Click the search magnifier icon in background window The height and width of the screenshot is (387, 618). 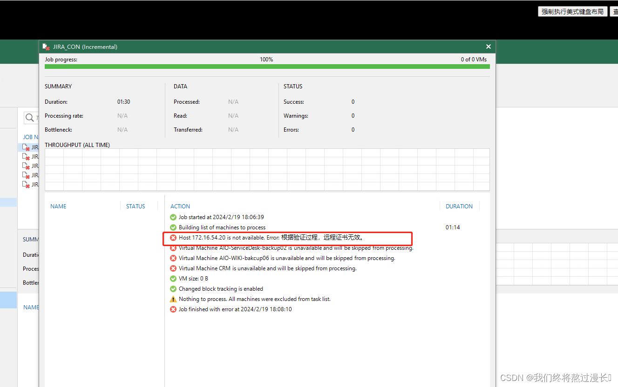click(30, 118)
